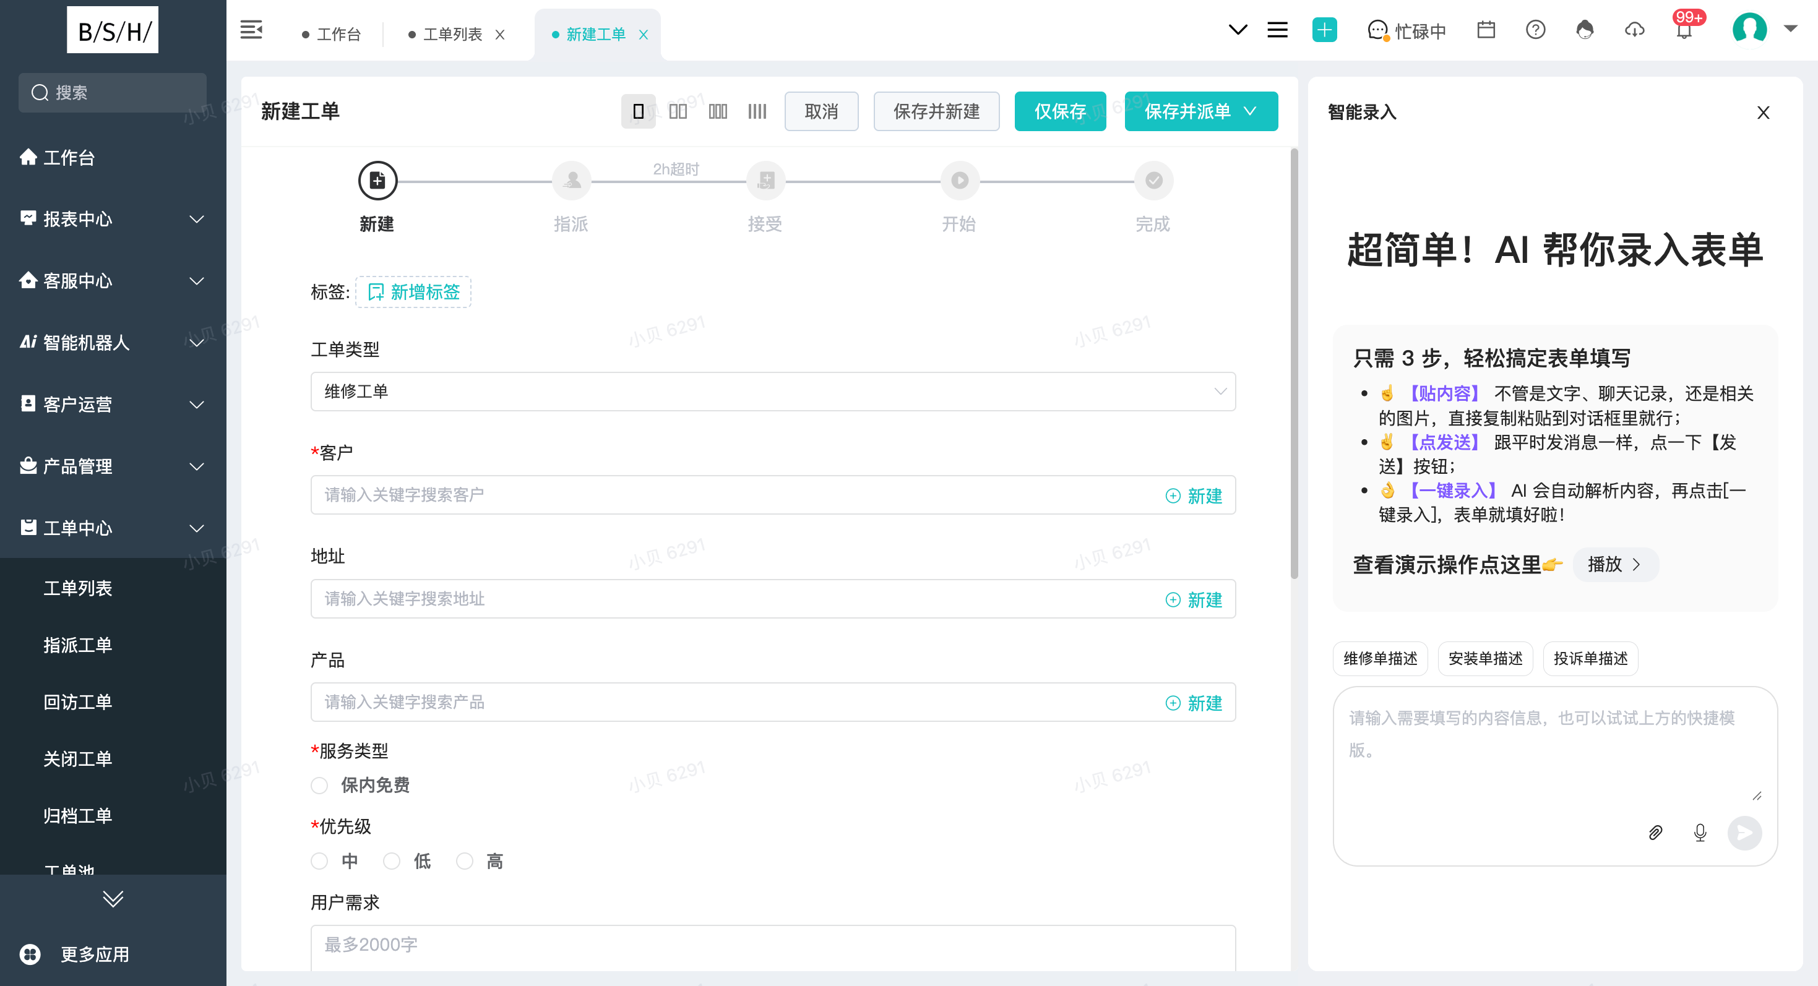
Task: Click the attachment paperclip icon
Action: pos(1656,832)
